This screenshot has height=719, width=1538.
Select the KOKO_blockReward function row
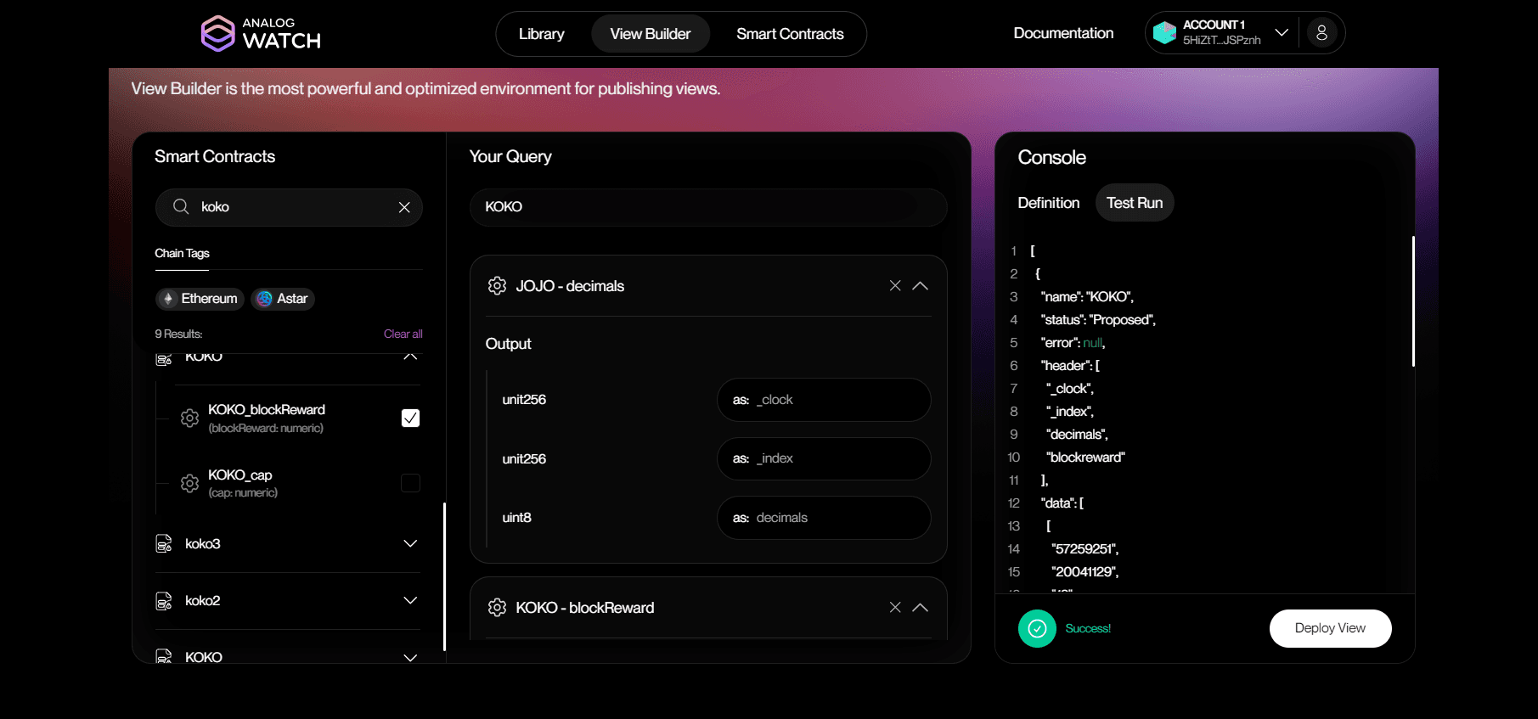(289, 418)
